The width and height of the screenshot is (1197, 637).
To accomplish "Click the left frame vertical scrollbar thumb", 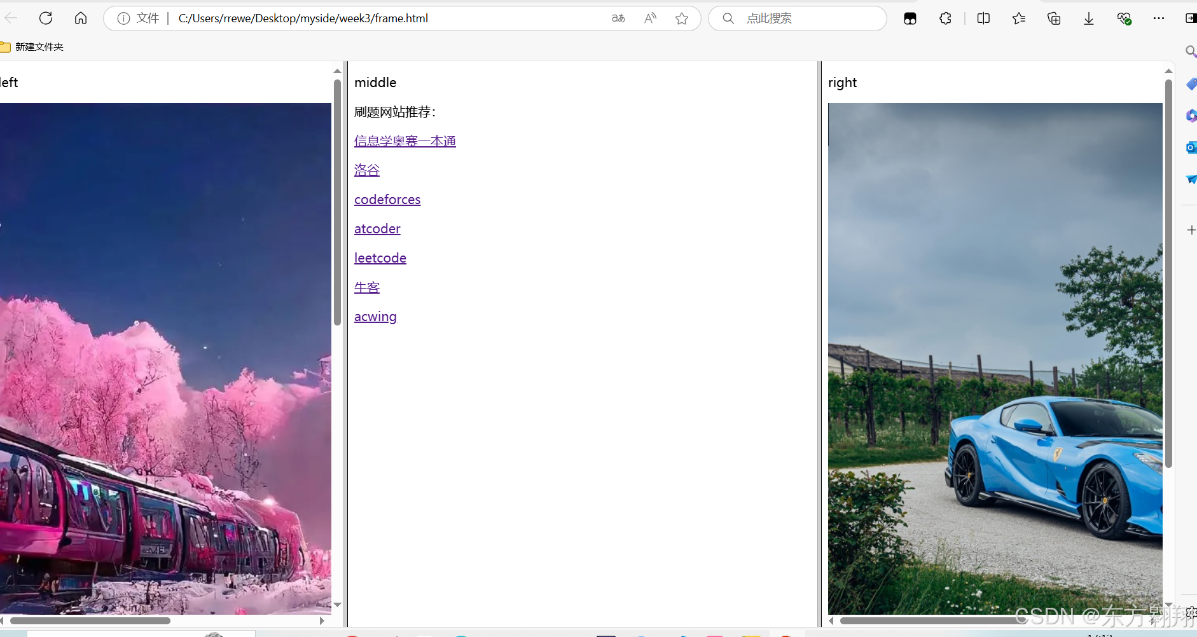I will [x=337, y=202].
